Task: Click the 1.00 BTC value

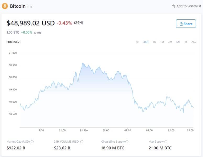Action: (x=13, y=33)
